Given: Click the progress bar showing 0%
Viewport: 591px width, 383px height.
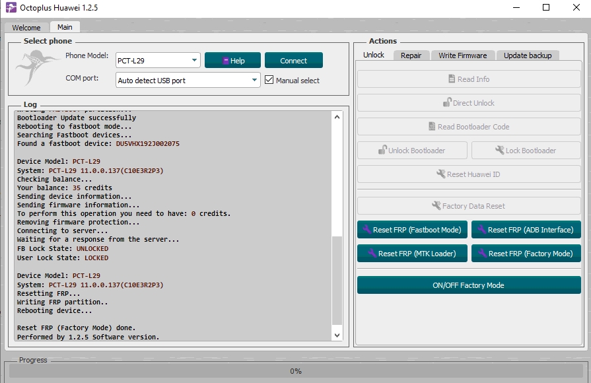Looking at the screenshot, I should [296, 371].
